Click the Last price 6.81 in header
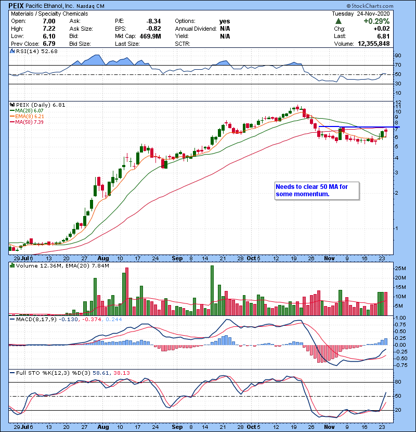The width and height of the screenshot is (416, 432). (x=384, y=36)
